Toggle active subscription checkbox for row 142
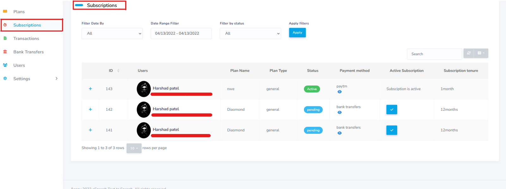The image size is (506, 189). click(392, 109)
